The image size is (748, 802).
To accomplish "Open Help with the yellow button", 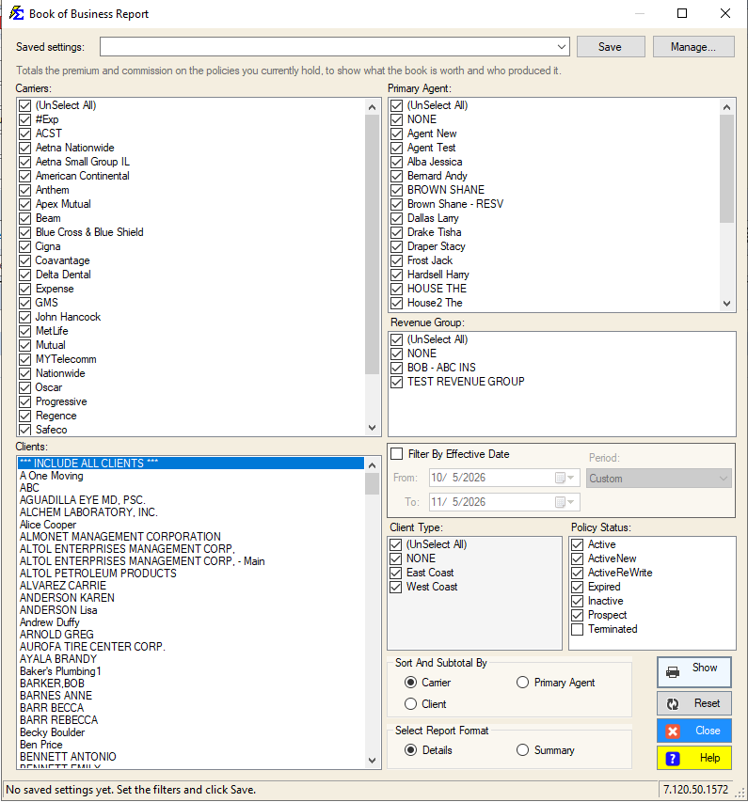I will [693, 758].
